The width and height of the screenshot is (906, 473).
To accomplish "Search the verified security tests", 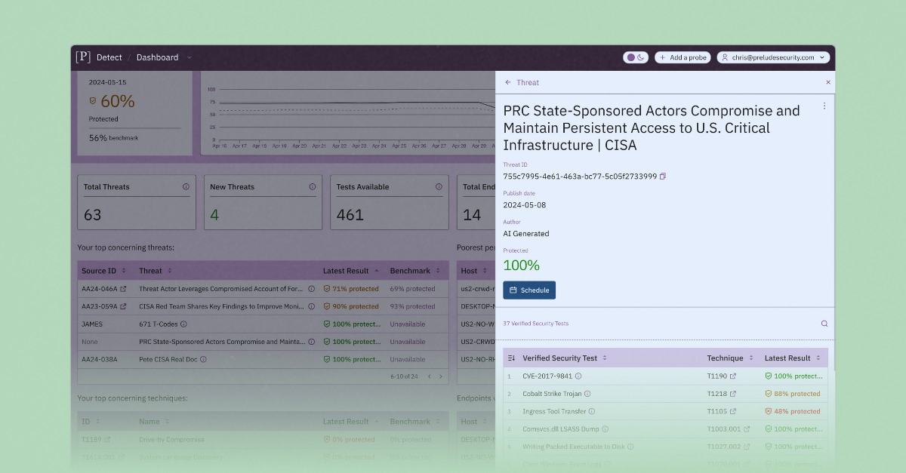I will coord(824,324).
